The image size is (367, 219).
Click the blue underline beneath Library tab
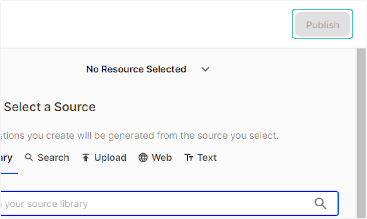9,173
